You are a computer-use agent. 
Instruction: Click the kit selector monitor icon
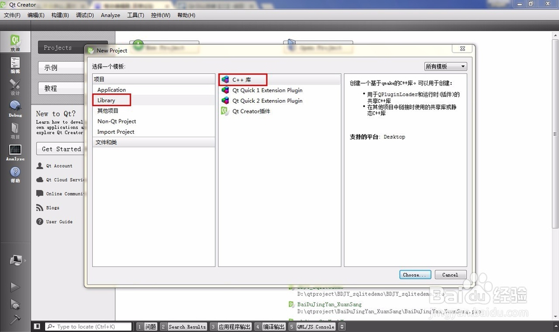pos(16,260)
